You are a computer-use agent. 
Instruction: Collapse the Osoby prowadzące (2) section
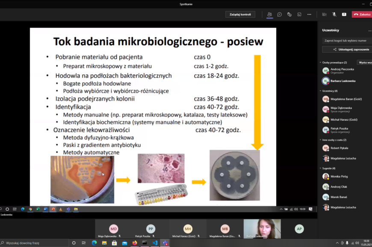[x=320, y=62]
